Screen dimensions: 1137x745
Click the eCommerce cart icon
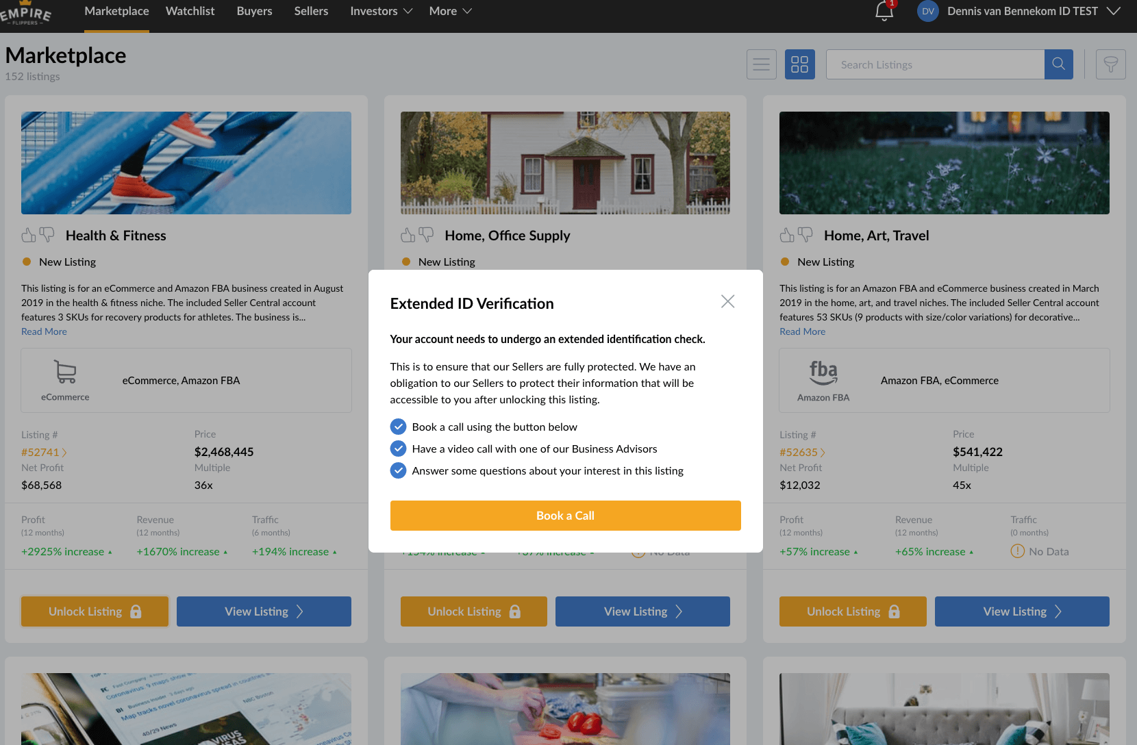[65, 372]
